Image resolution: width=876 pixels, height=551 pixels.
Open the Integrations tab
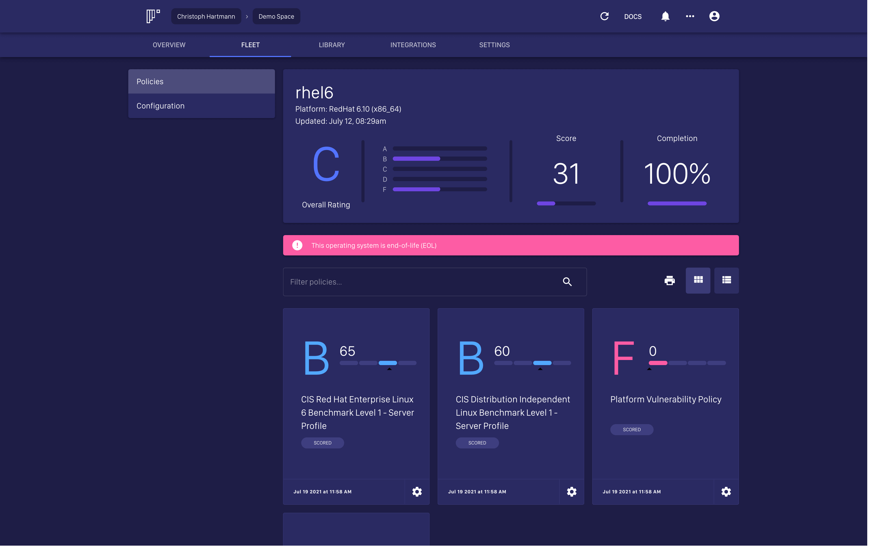pyautogui.click(x=413, y=45)
